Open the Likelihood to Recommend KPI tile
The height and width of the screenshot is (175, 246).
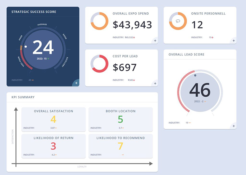coord(121,146)
